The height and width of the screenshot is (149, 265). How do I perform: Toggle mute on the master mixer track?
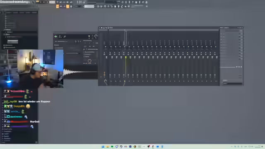tap(106, 58)
